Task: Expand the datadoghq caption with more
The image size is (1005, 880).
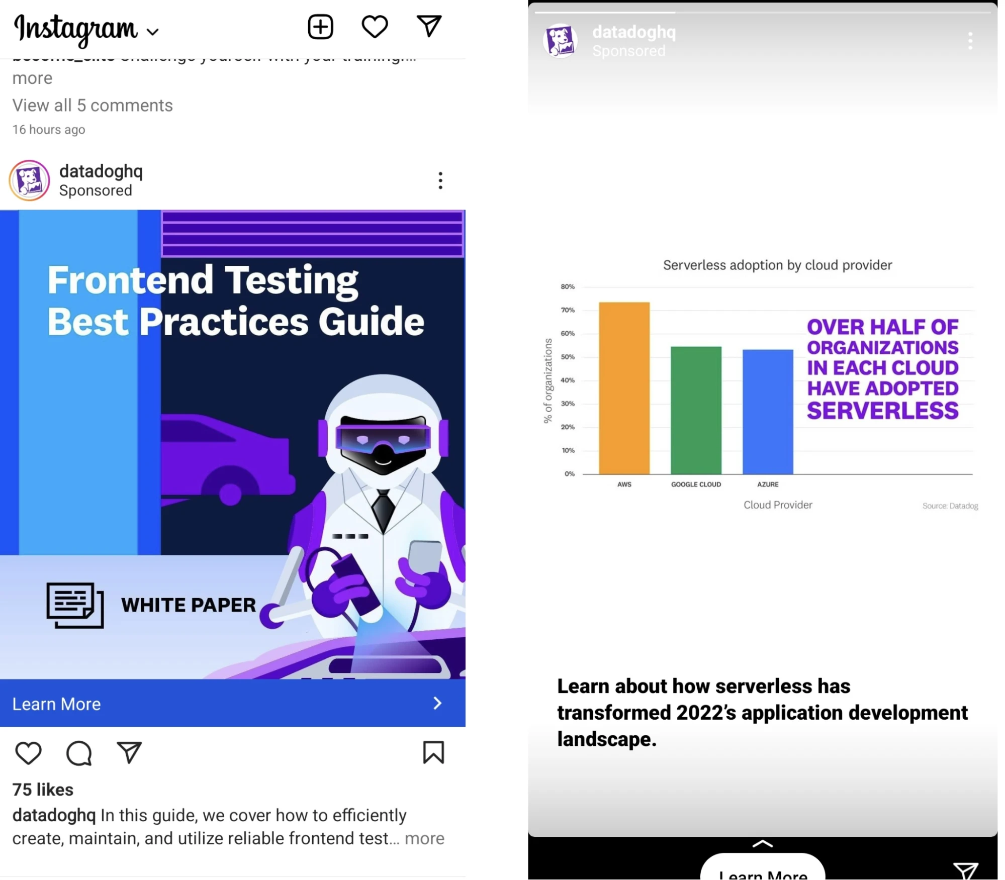Action: (424, 838)
